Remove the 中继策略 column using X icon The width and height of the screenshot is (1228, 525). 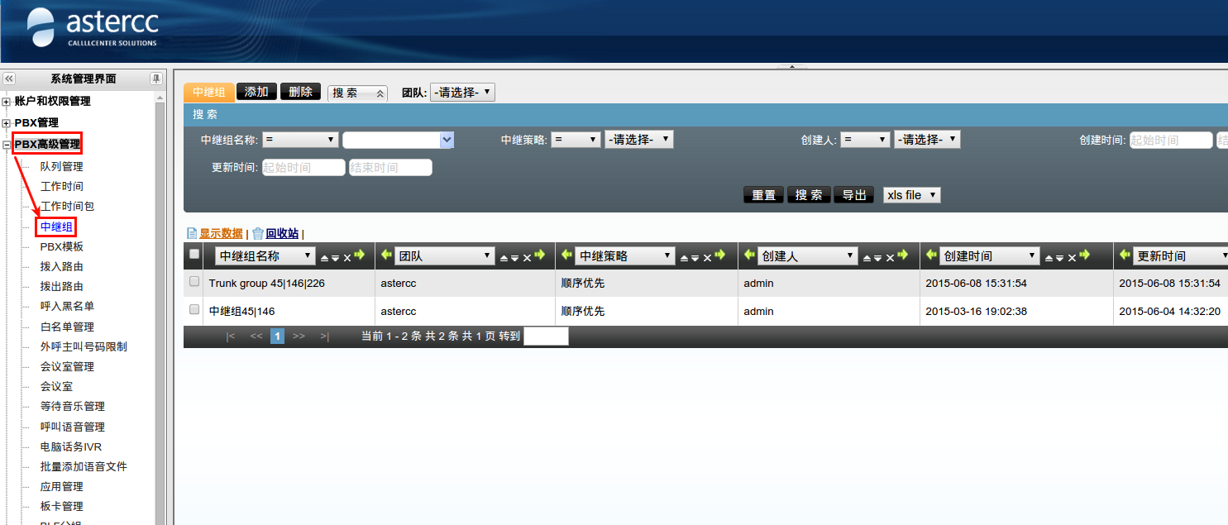tap(707, 258)
